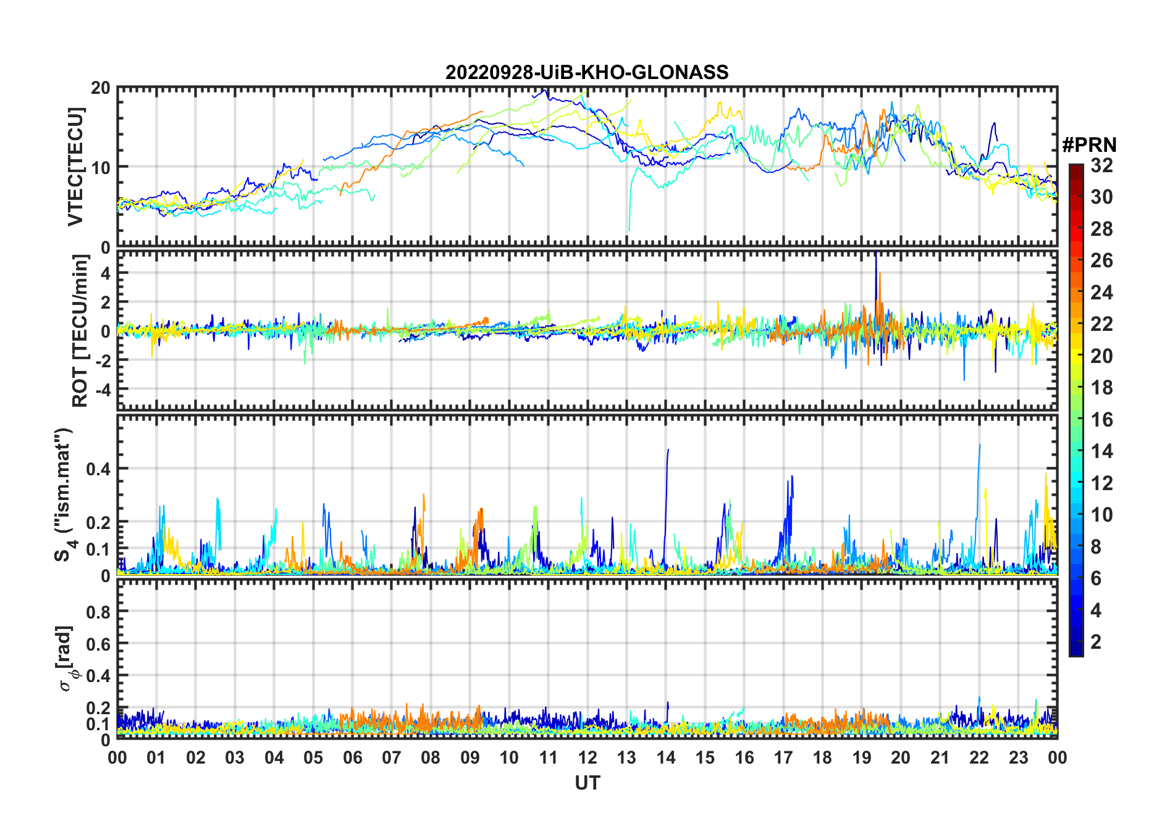Click the plot title 20220928-UiB-KHO-GLONASS
Image resolution: width=1175 pixels, height=821 pixels.
pyautogui.click(x=587, y=73)
